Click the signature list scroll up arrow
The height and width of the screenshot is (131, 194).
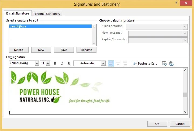pos(94,27)
